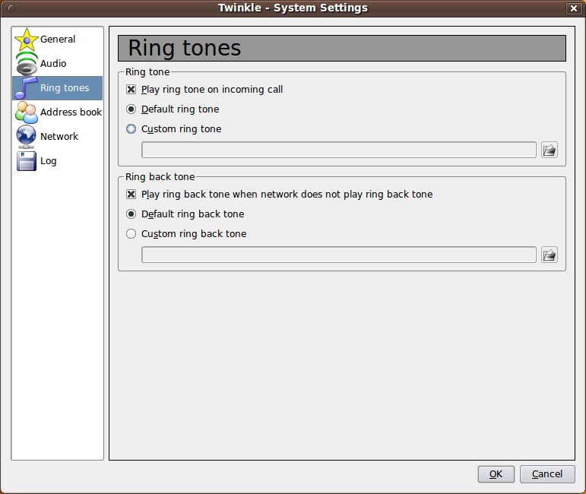Disable Play ring tone on incoming call
Viewport: 586px width, 494px height.
[x=131, y=90]
